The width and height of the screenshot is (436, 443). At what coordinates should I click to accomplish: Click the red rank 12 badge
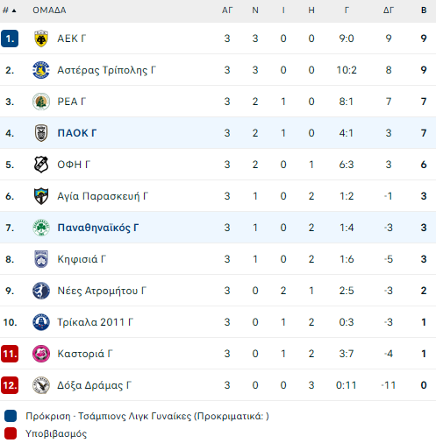[x=10, y=385]
